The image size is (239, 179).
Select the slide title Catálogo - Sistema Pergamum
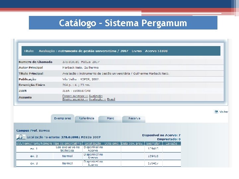123,23
